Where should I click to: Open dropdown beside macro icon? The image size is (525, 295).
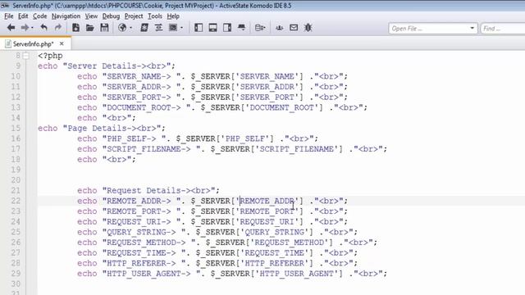point(181,28)
